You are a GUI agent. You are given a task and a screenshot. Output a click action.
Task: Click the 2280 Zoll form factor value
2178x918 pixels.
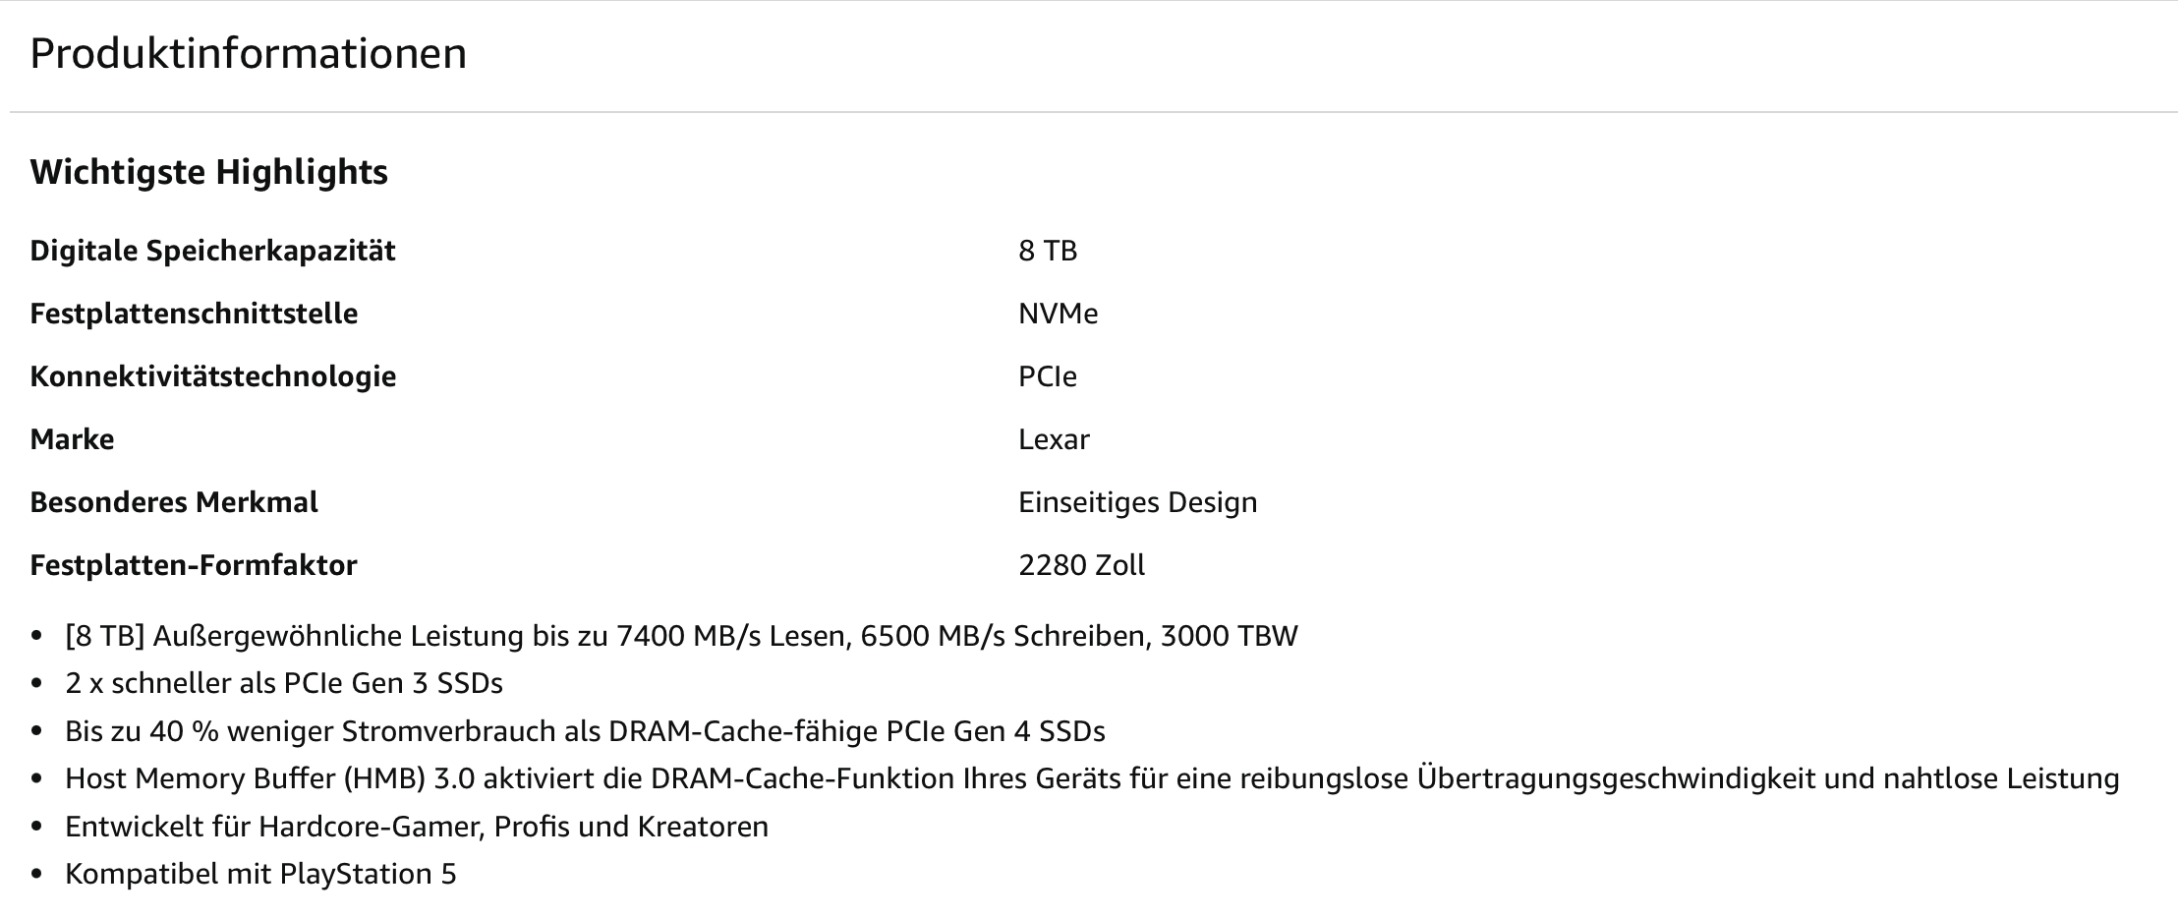(1082, 565)
